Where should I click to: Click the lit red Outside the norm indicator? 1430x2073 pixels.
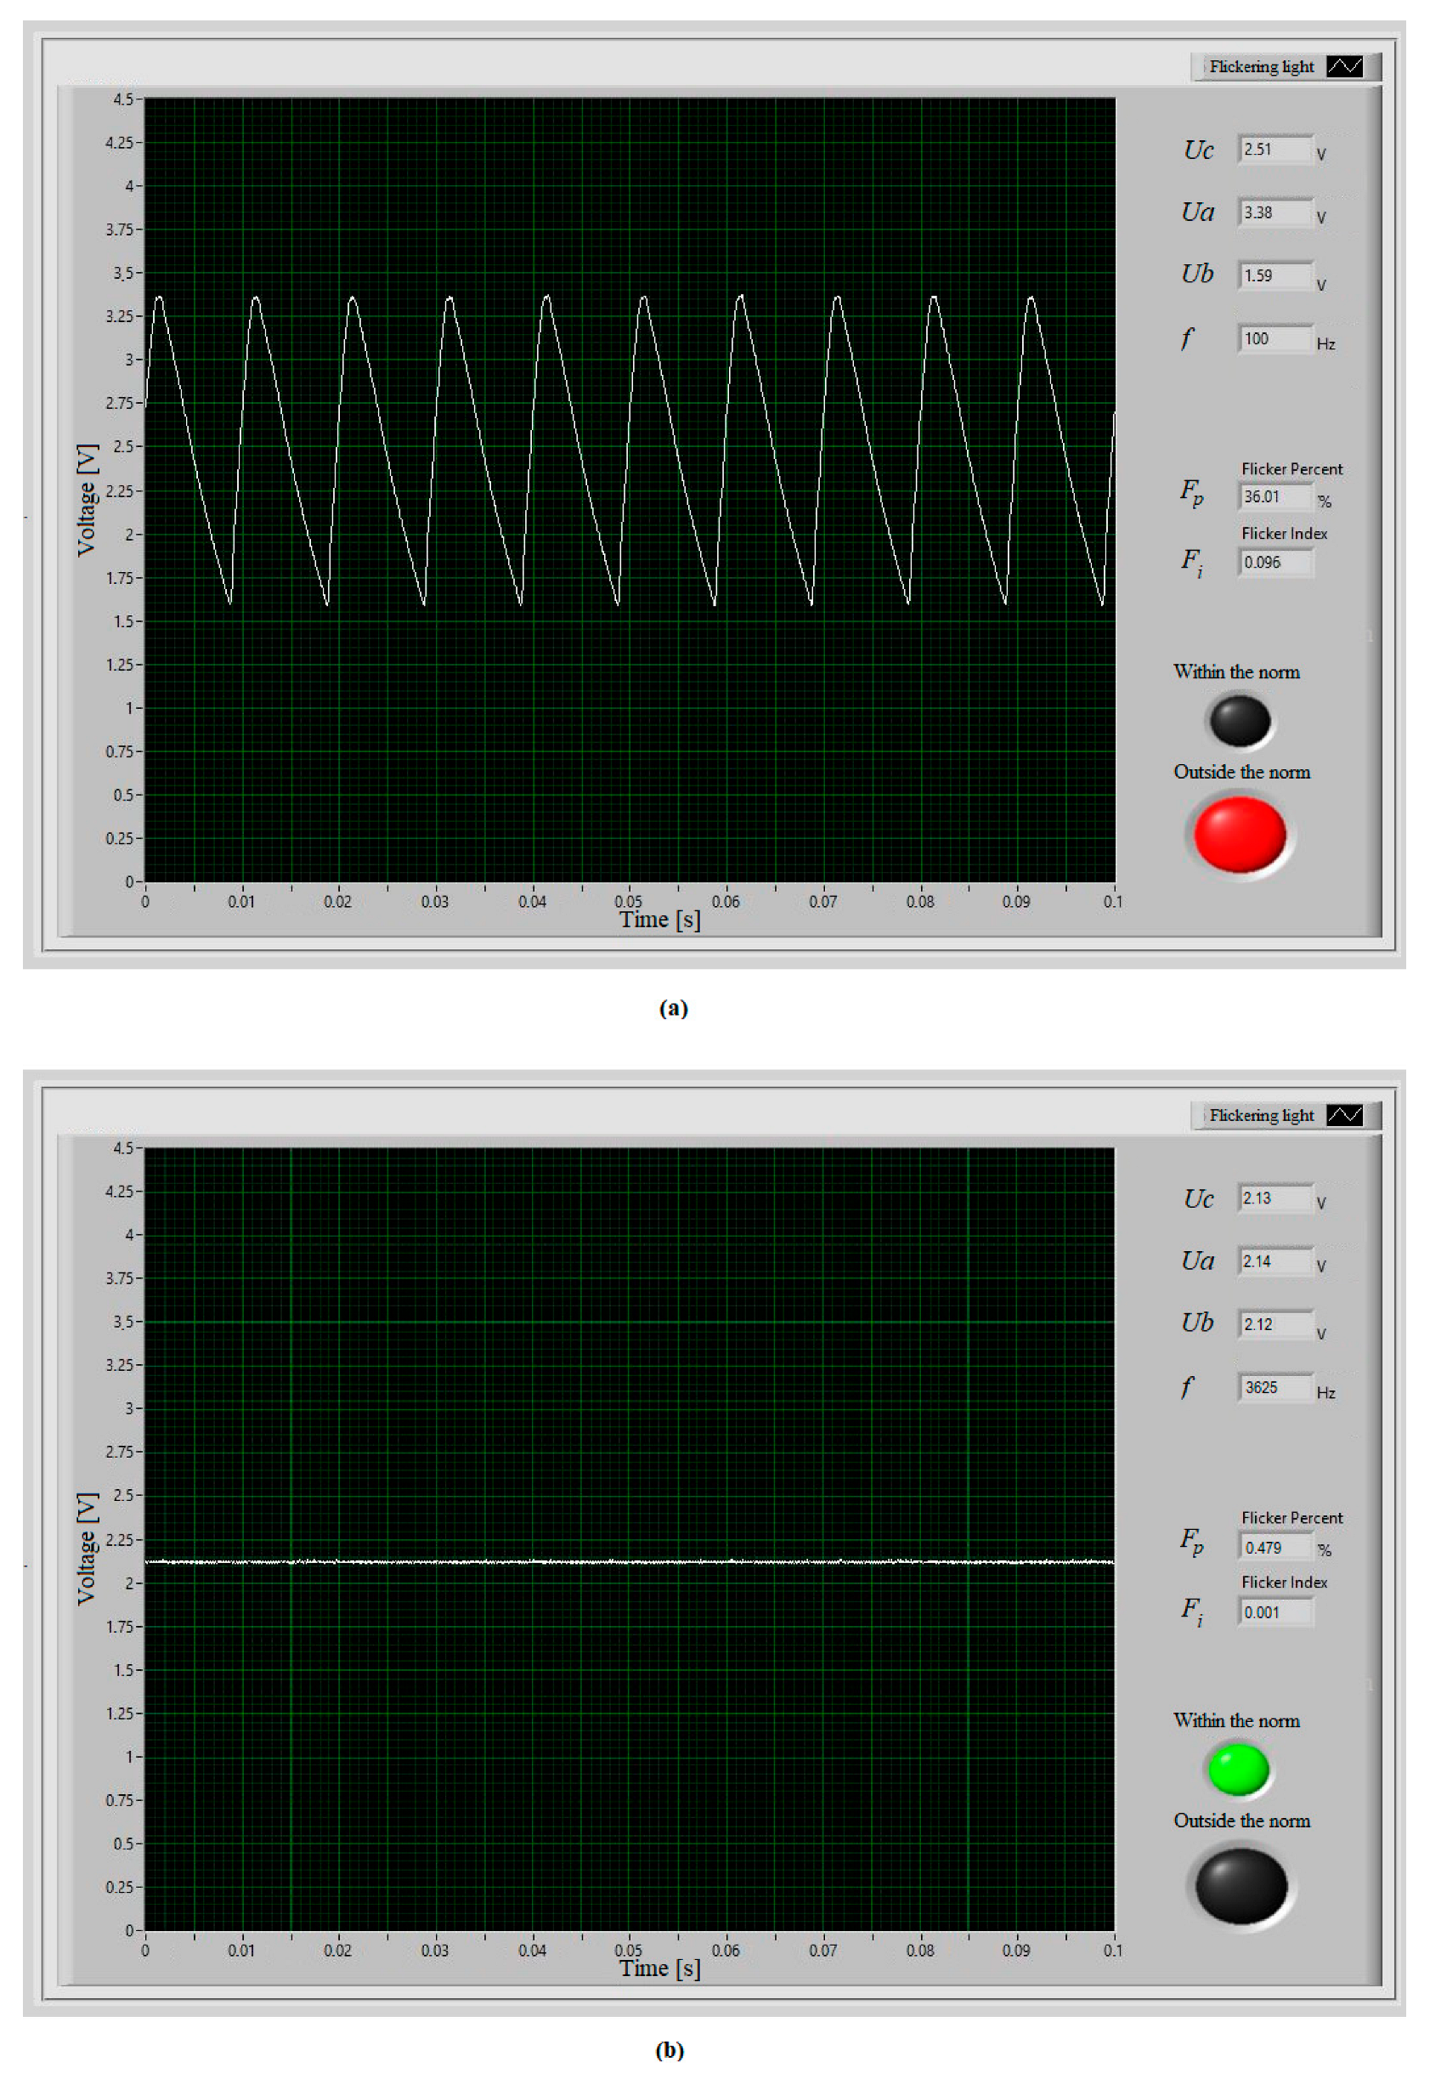point(1240,835)
